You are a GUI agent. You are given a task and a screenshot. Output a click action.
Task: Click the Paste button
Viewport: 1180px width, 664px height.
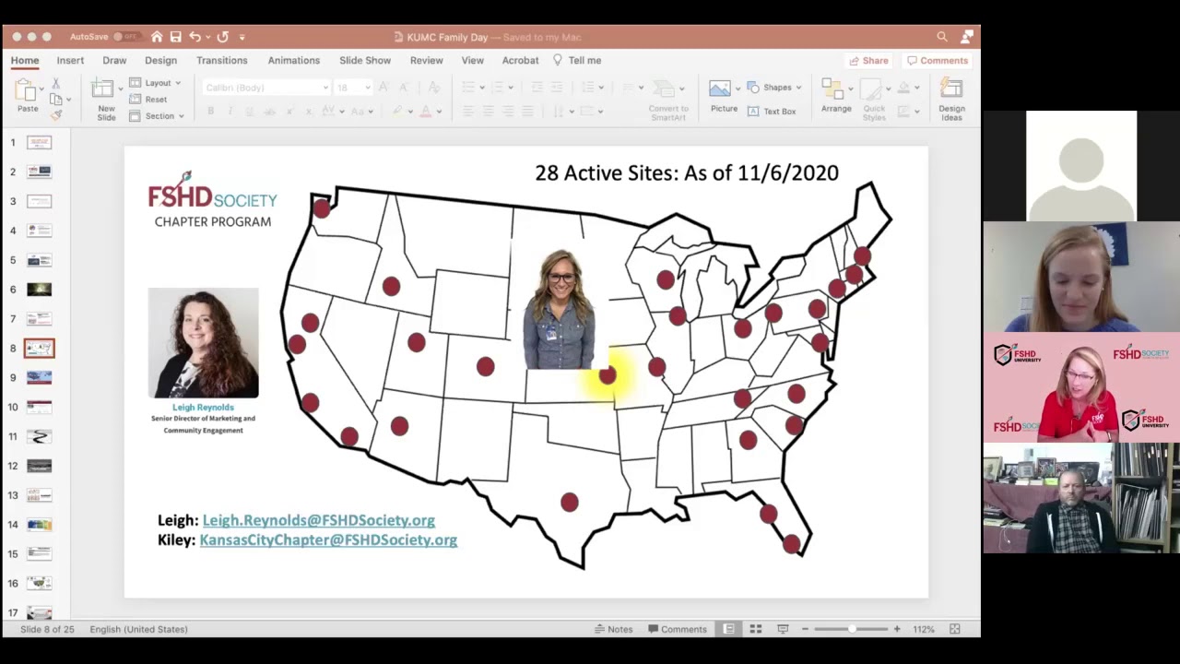click(x=28, y=96)
